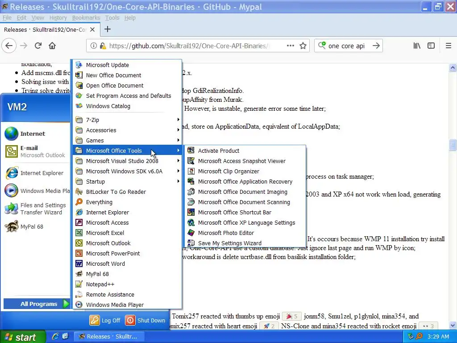Open Files and Settings Transfer Wizard
457x343 pixels.
coord(37,209)
